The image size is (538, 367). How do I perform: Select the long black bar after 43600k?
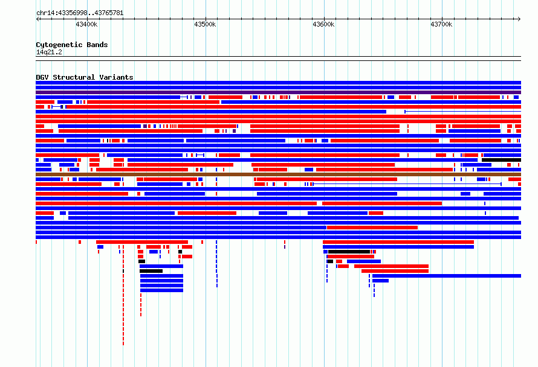pos(349,252)
